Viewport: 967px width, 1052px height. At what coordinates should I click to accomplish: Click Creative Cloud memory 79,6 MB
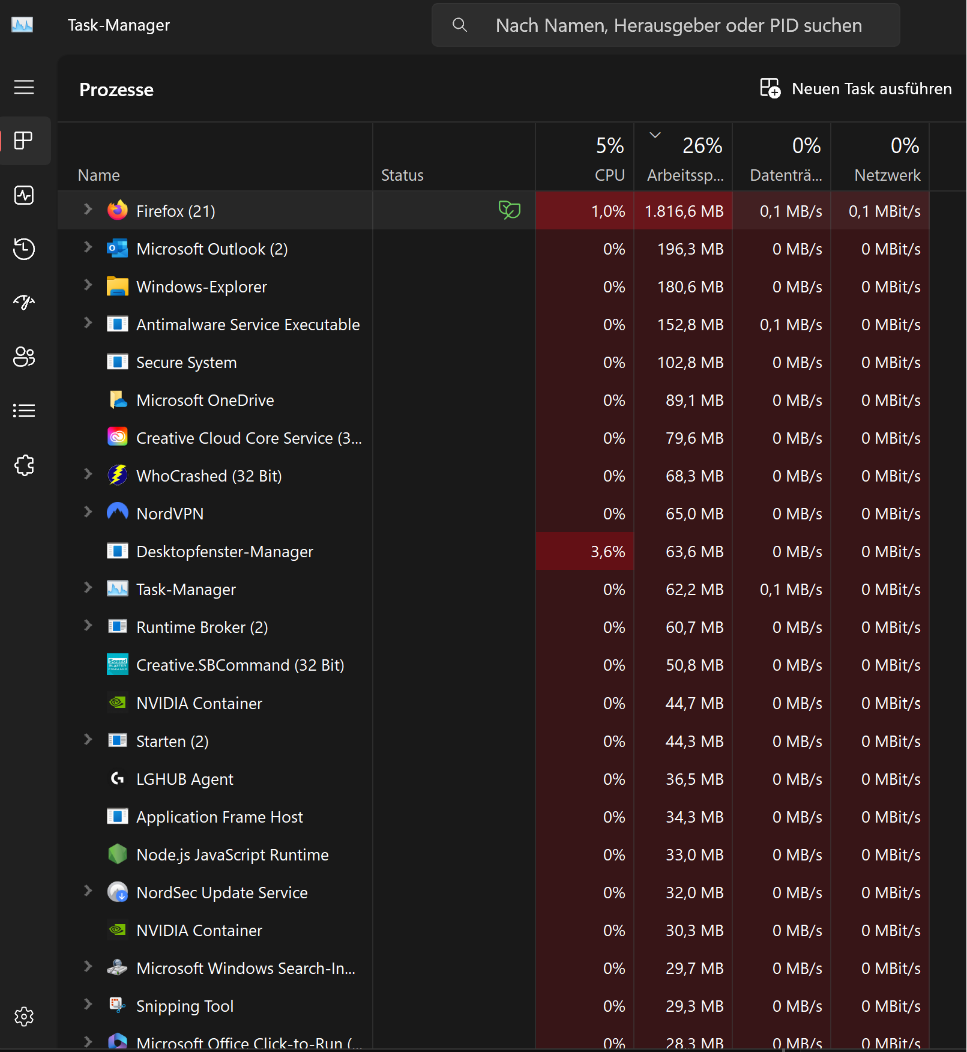(694, 438)
